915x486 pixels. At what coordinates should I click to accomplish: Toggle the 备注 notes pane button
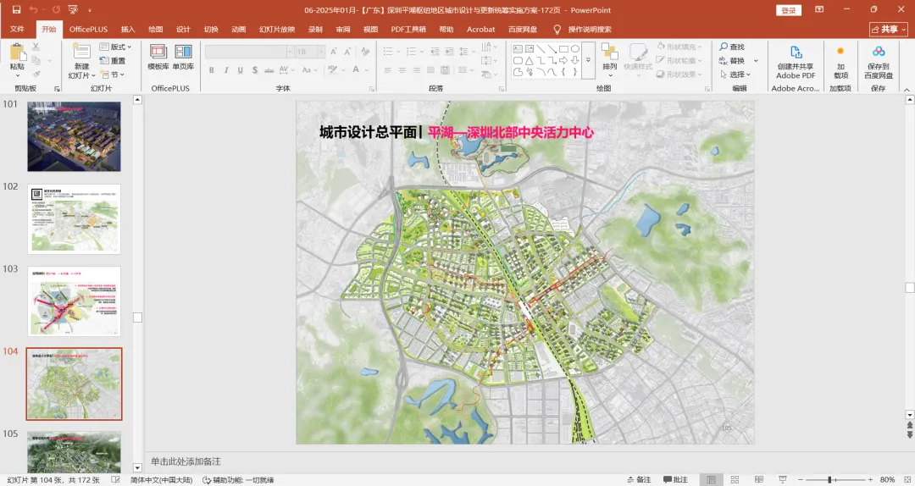(639, 479)
